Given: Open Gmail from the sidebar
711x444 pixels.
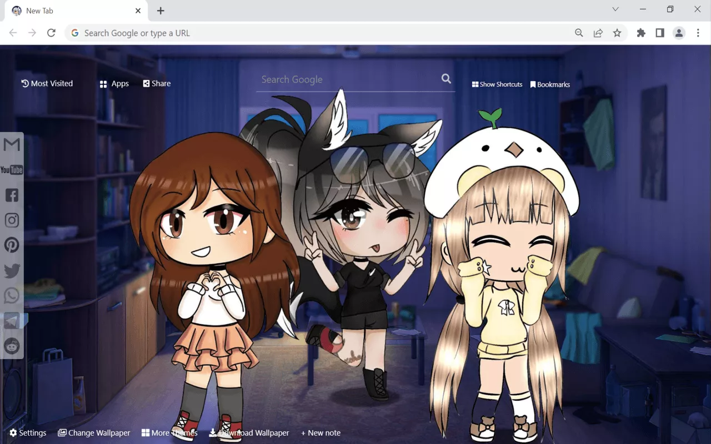Looking at the screenshot, I should [x=12, y=145].
